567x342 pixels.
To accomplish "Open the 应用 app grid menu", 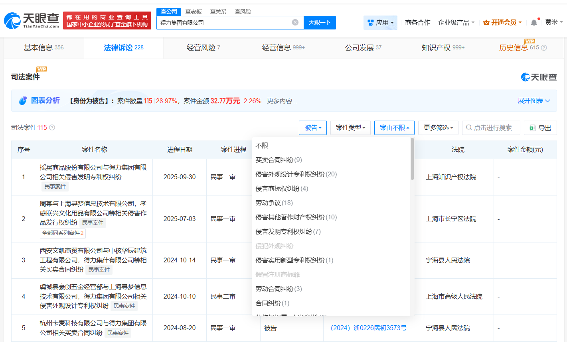I will point(380,23).
